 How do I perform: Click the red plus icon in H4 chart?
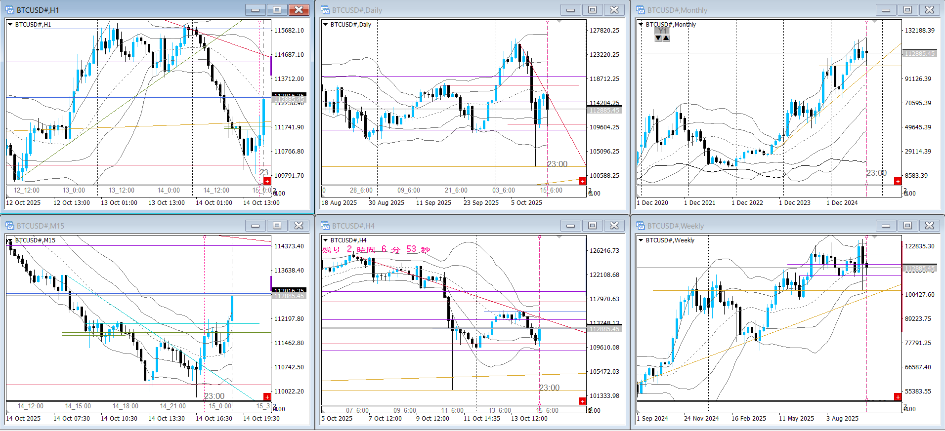click(582, 401)
